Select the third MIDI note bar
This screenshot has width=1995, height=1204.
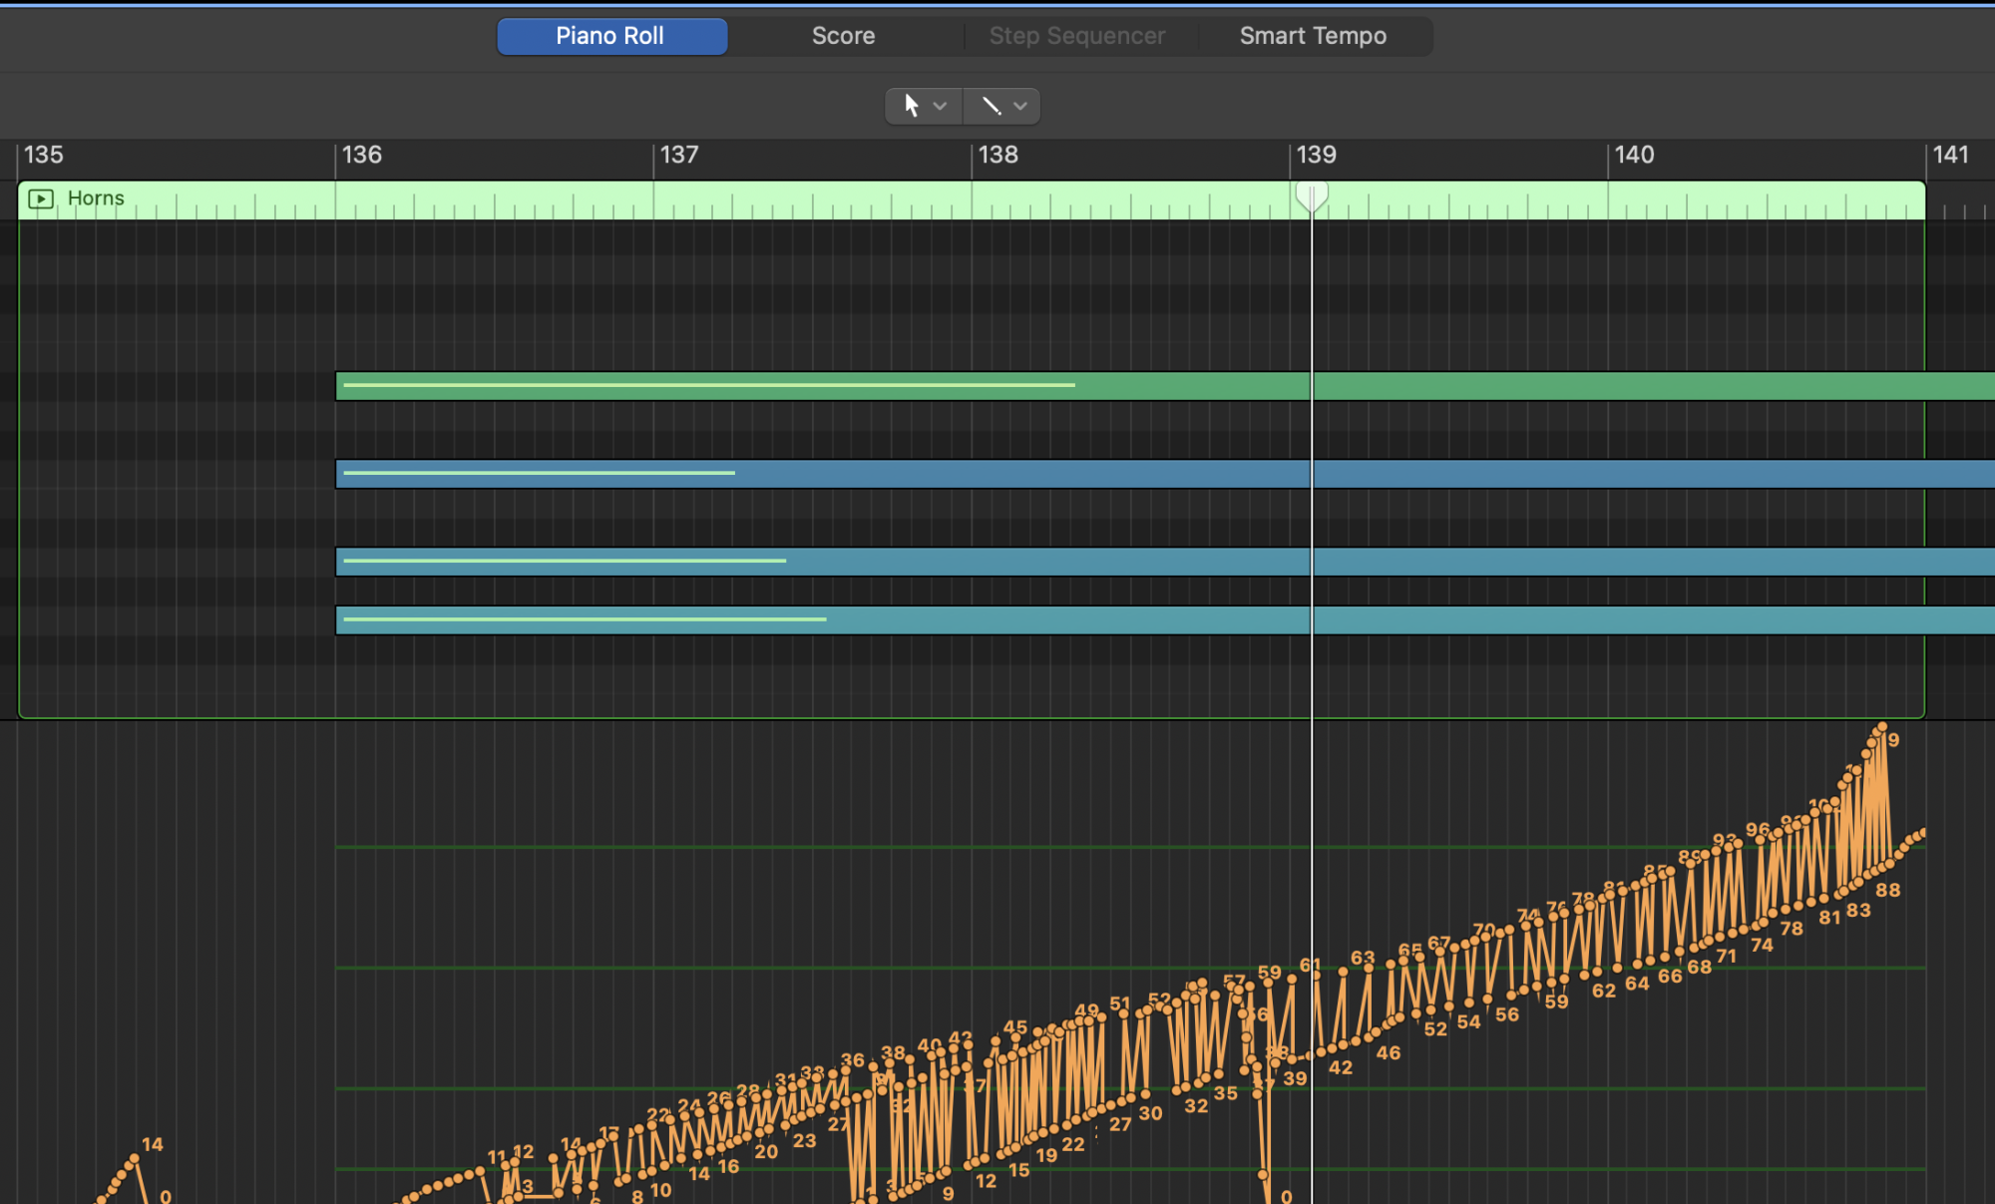(1165, 562)
